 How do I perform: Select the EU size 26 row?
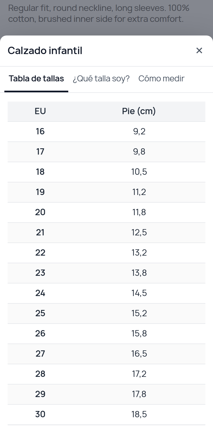point(106,334)
